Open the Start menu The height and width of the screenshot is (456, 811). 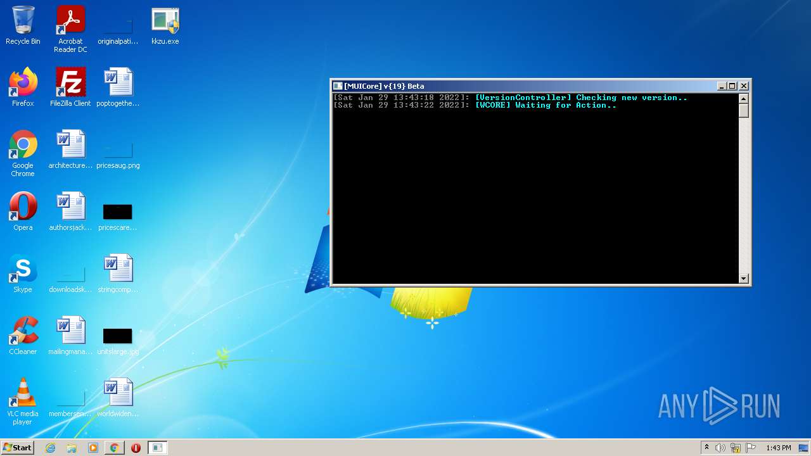click(x=17, y=448)
